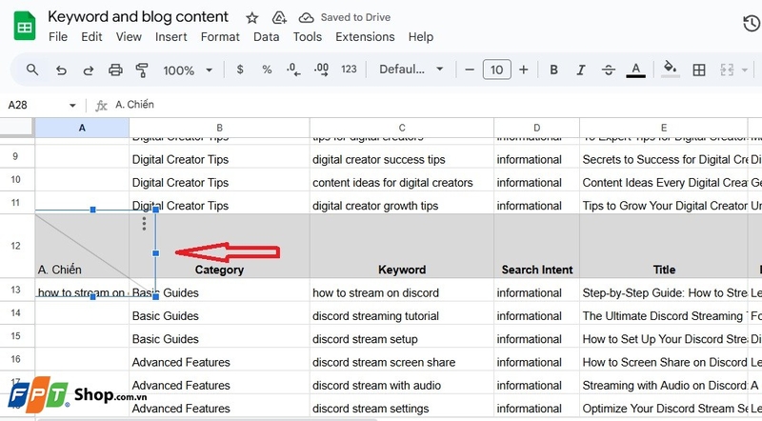Click the merge cells icon
The width and height of the screenshot is (762, 421).
tap(727, 70)
